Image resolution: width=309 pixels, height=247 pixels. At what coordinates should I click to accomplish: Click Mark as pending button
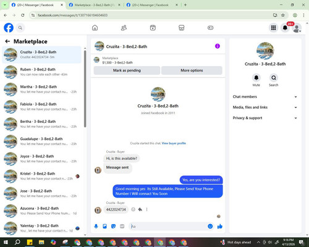coord(127,70)
